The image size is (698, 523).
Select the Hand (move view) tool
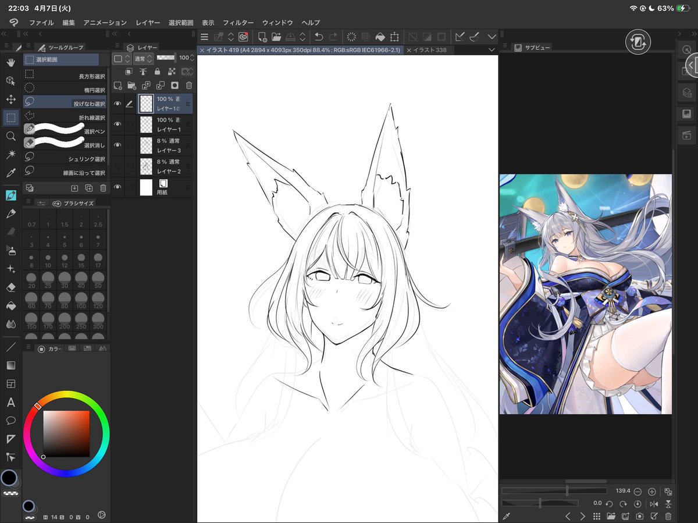pos(10,62)
